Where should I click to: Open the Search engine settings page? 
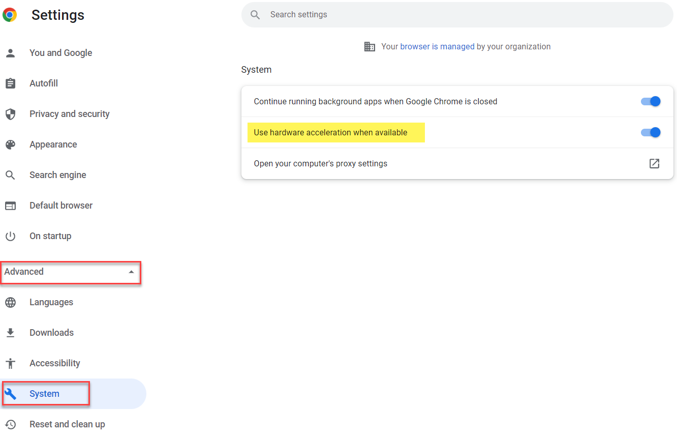pos(57,175)
